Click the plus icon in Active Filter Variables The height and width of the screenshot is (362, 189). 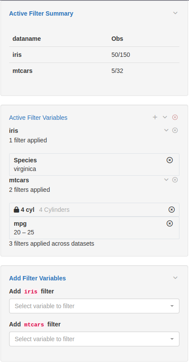pos(155,117)
